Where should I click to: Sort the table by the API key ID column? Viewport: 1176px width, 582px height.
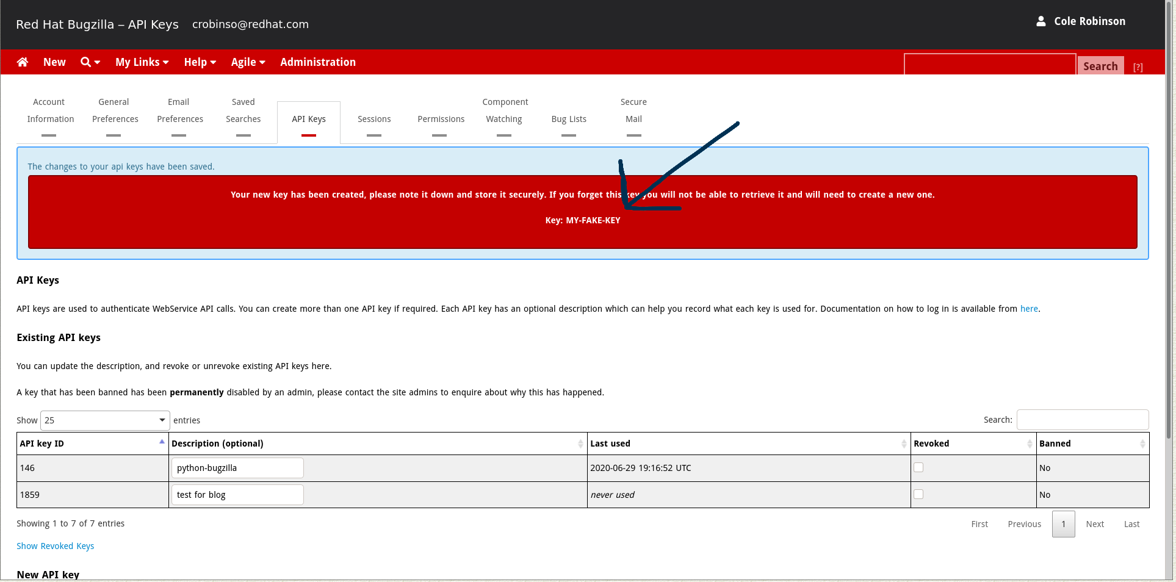click(92, 444)
